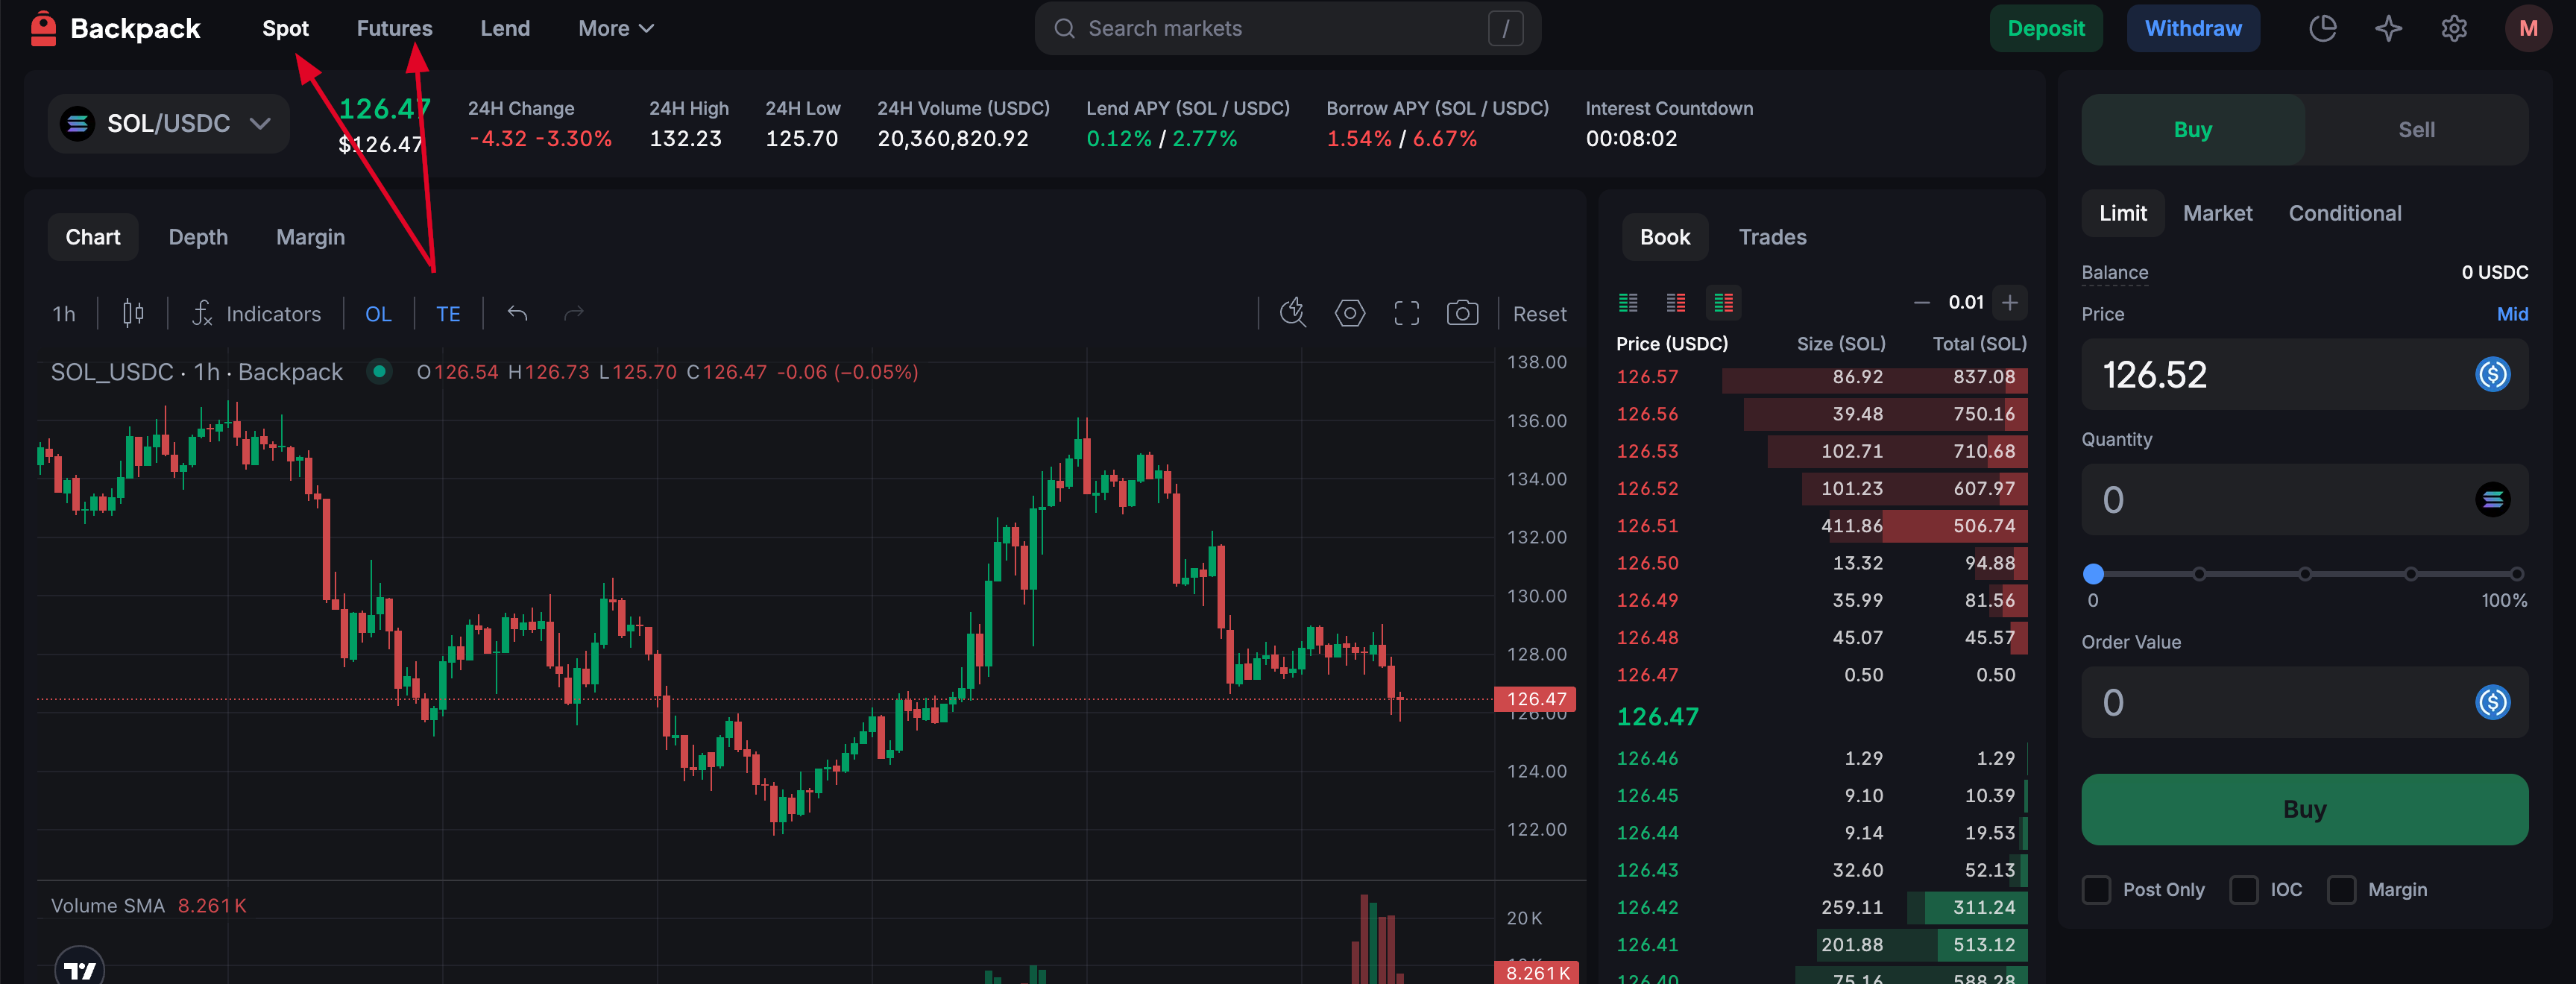Image resolution: width=2576 pixels, height=984 pixels.
Task: Click the chart screenshot camera icon
Action: coord(1462,313)
